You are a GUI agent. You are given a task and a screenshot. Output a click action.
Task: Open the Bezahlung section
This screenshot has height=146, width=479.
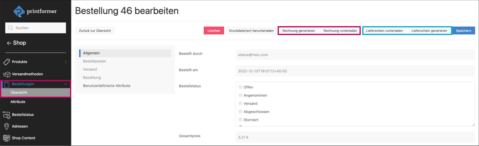click(92, 78)
